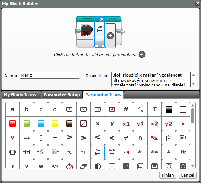This screenshot has width=201, height=183.
Task: Pick the hash '#' numeric icon
Action: 126,109
